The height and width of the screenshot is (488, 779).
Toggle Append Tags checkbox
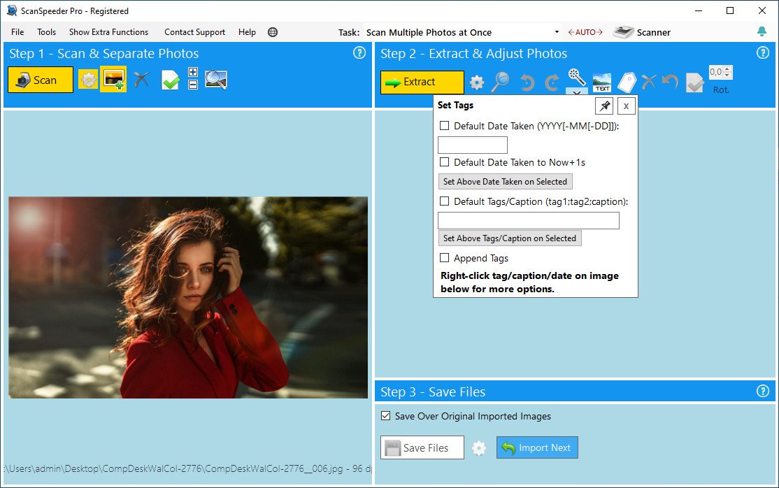tap(444, 258)
